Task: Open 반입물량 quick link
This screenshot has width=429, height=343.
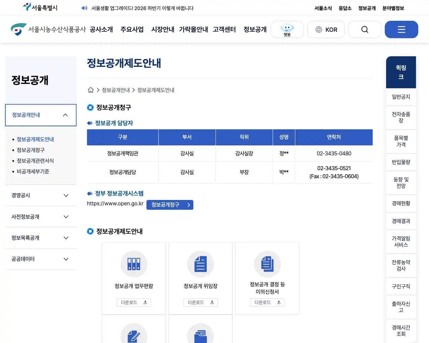Action: coord(401,162)
